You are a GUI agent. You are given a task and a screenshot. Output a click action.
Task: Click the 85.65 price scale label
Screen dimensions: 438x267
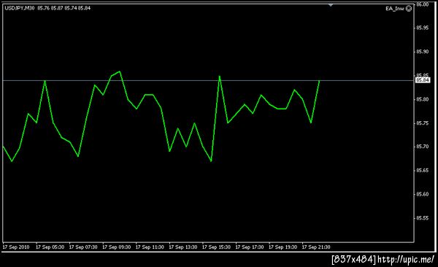(x=423, y=171)
